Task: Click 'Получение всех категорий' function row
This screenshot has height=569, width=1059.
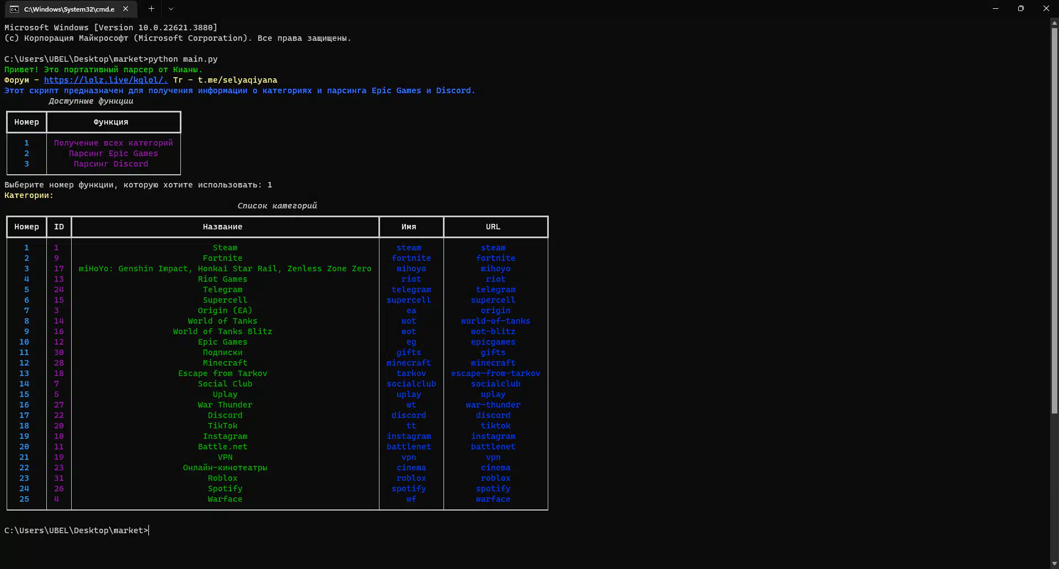Action: [x=113, y=143]
